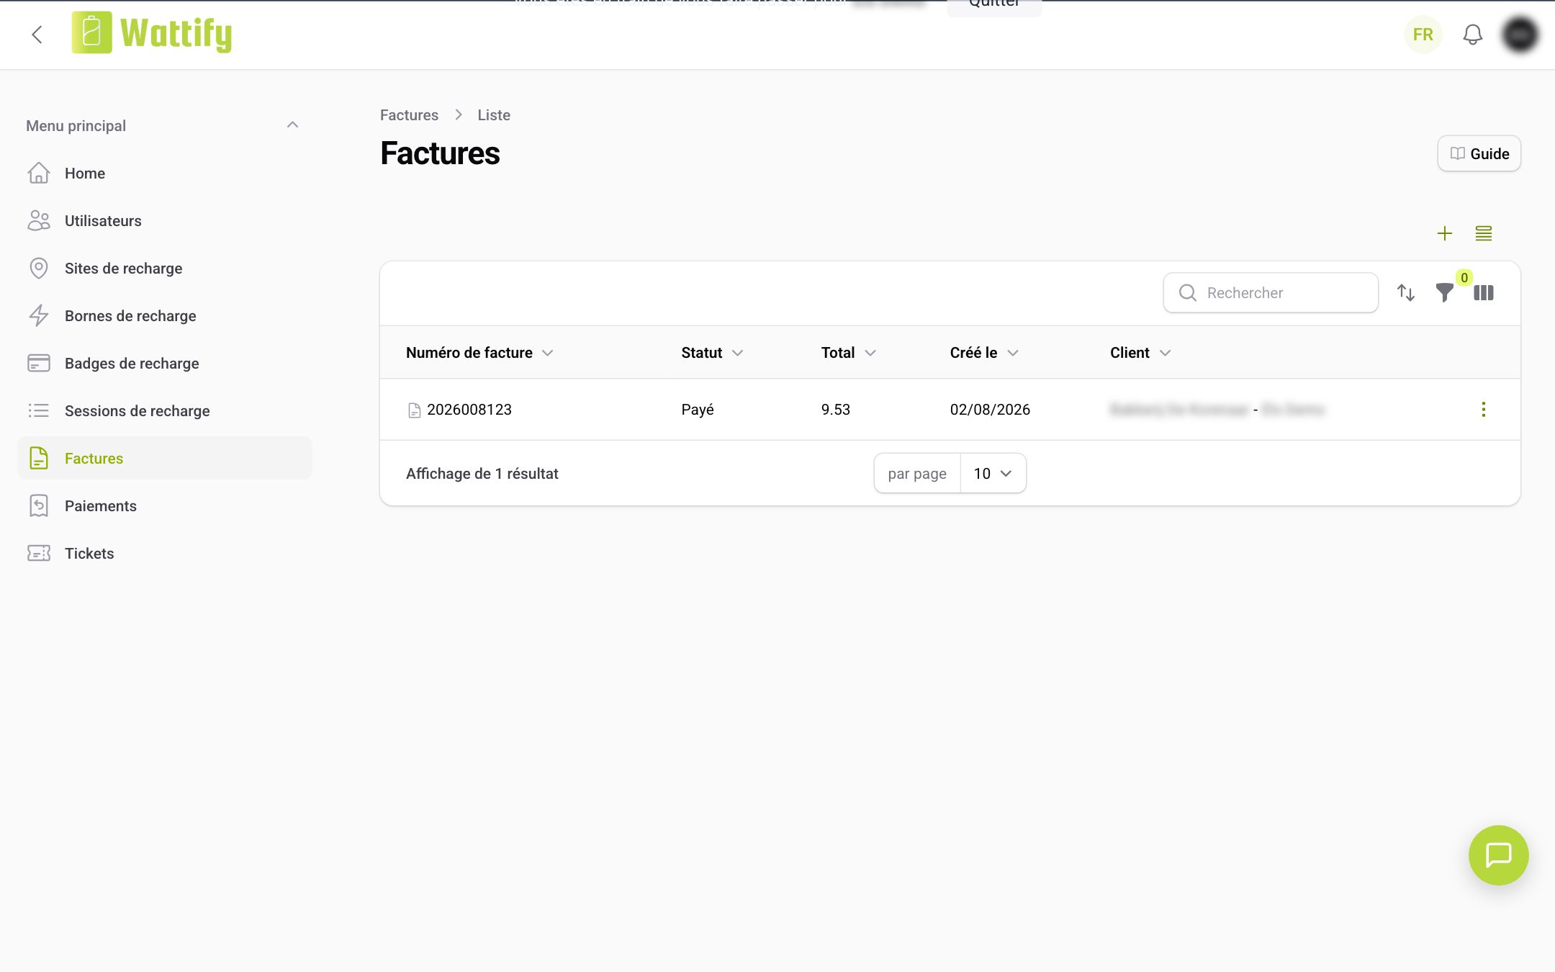The height and width of the screenshot is (972, 1555).
Task: Click the Badges de recharge card icon
Action: [x=39, y=363]
